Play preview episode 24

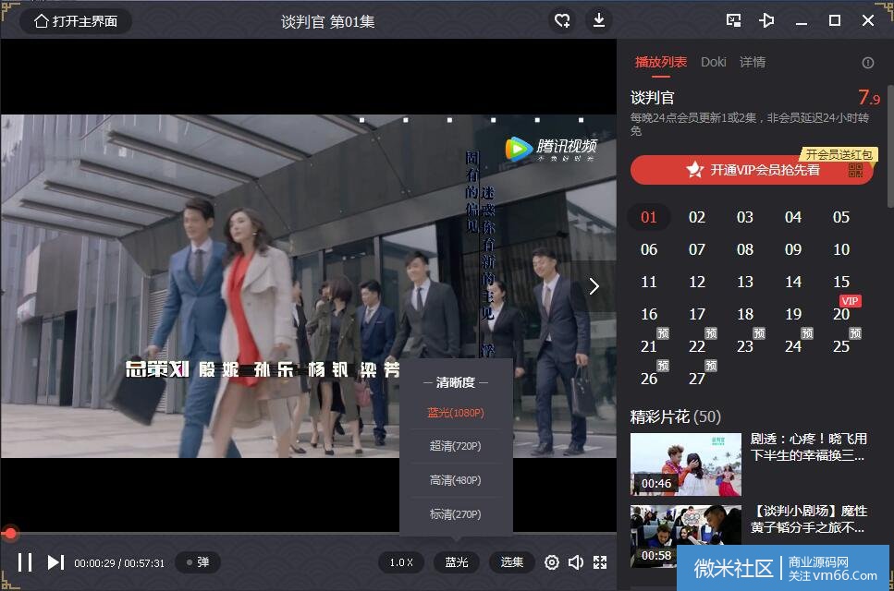tap(793, 346)
